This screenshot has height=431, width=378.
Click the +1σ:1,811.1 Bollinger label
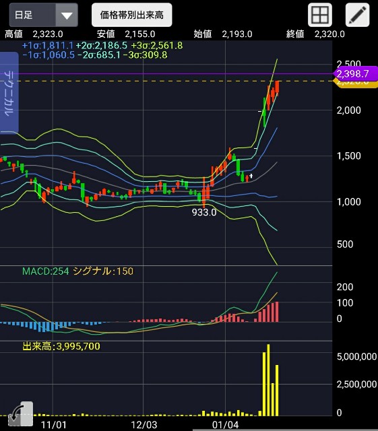coord(48,45)
